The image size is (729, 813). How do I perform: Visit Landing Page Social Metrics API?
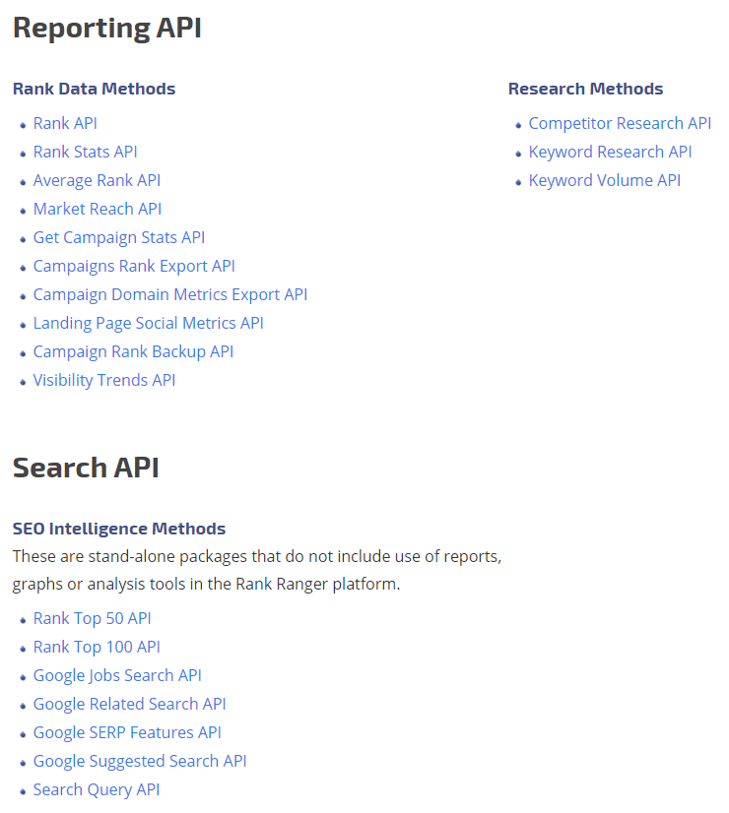coord(149,323)
